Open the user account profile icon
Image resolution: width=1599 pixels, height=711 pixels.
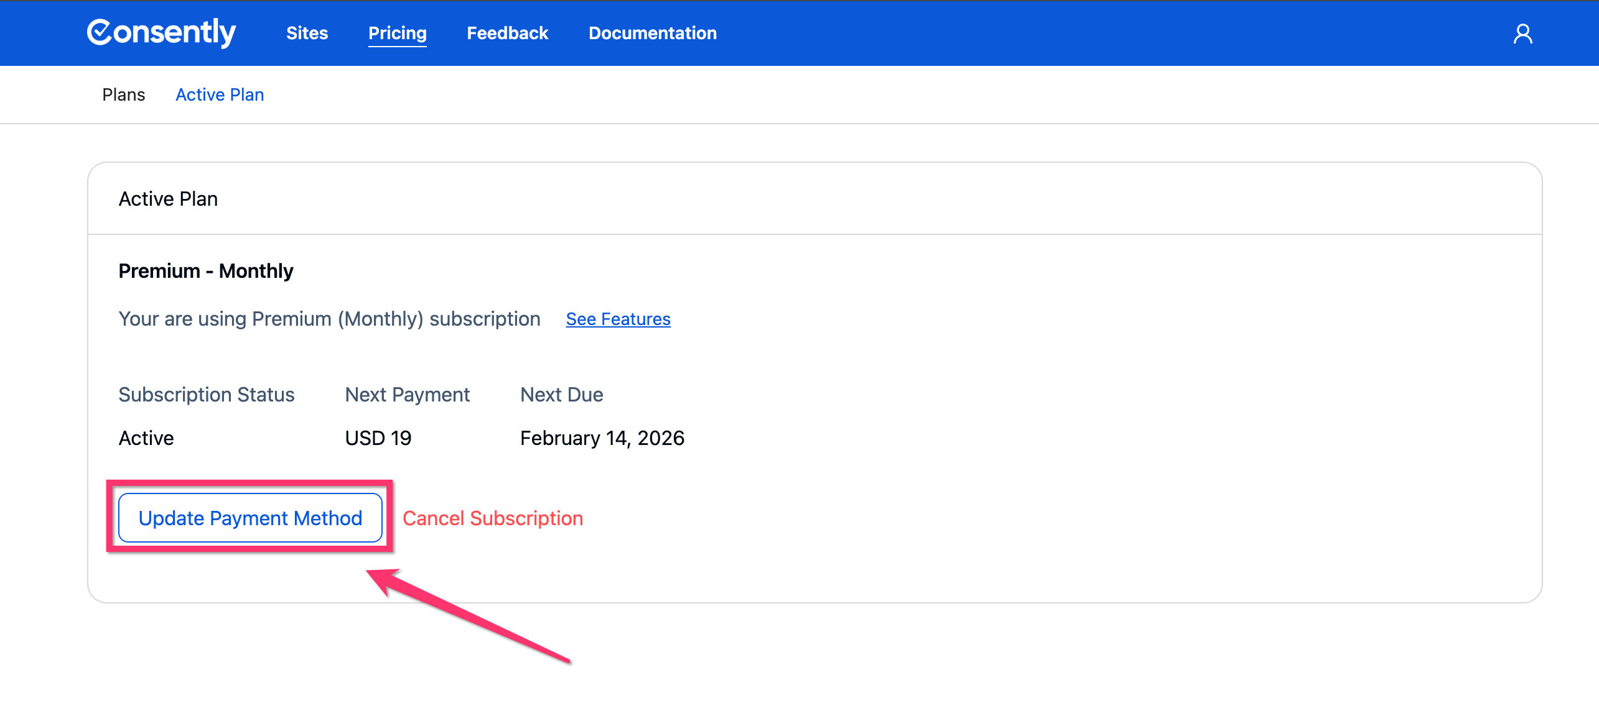pos(1522,34)
